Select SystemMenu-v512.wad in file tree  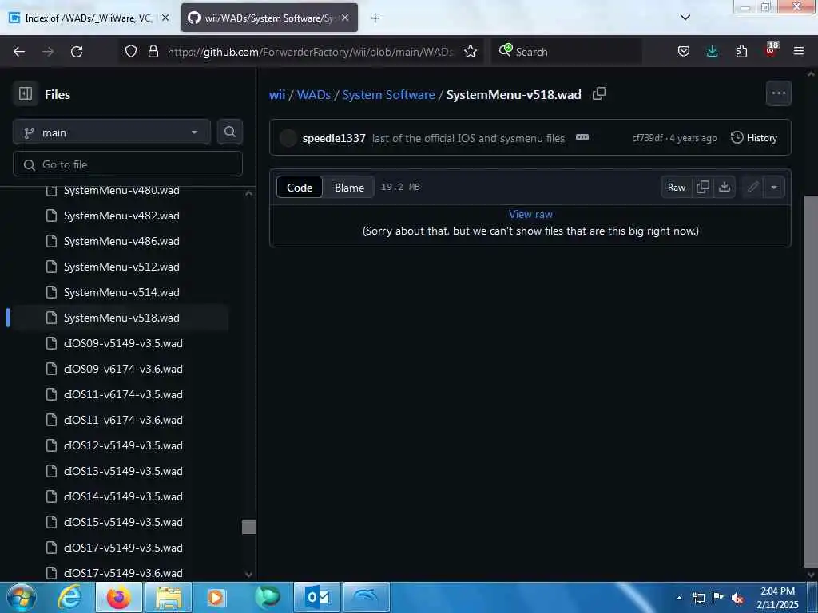[x=121, y=267]
